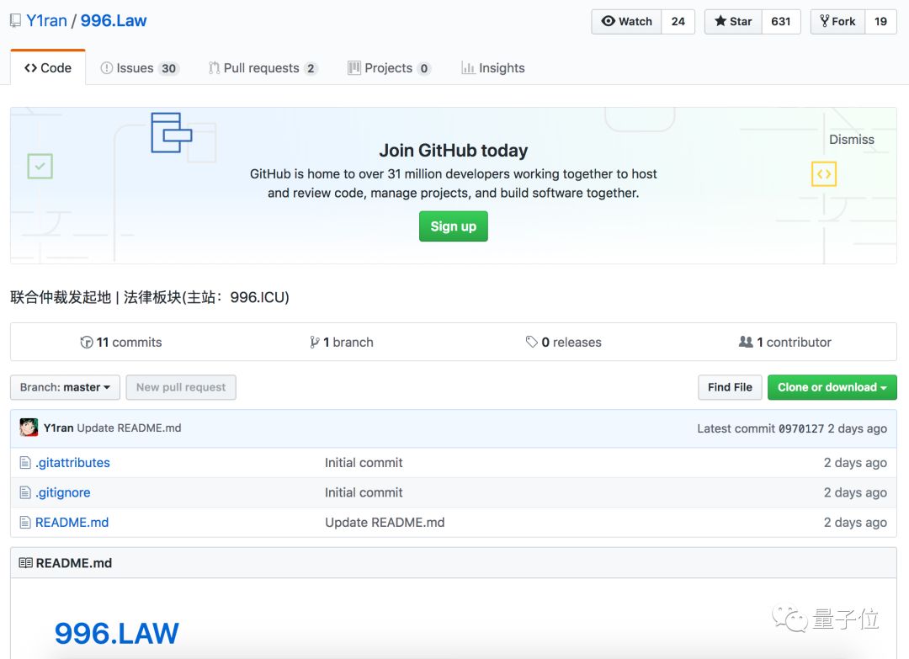Click the README.md panel header title
909x659 pixels.
click(73, 563)
